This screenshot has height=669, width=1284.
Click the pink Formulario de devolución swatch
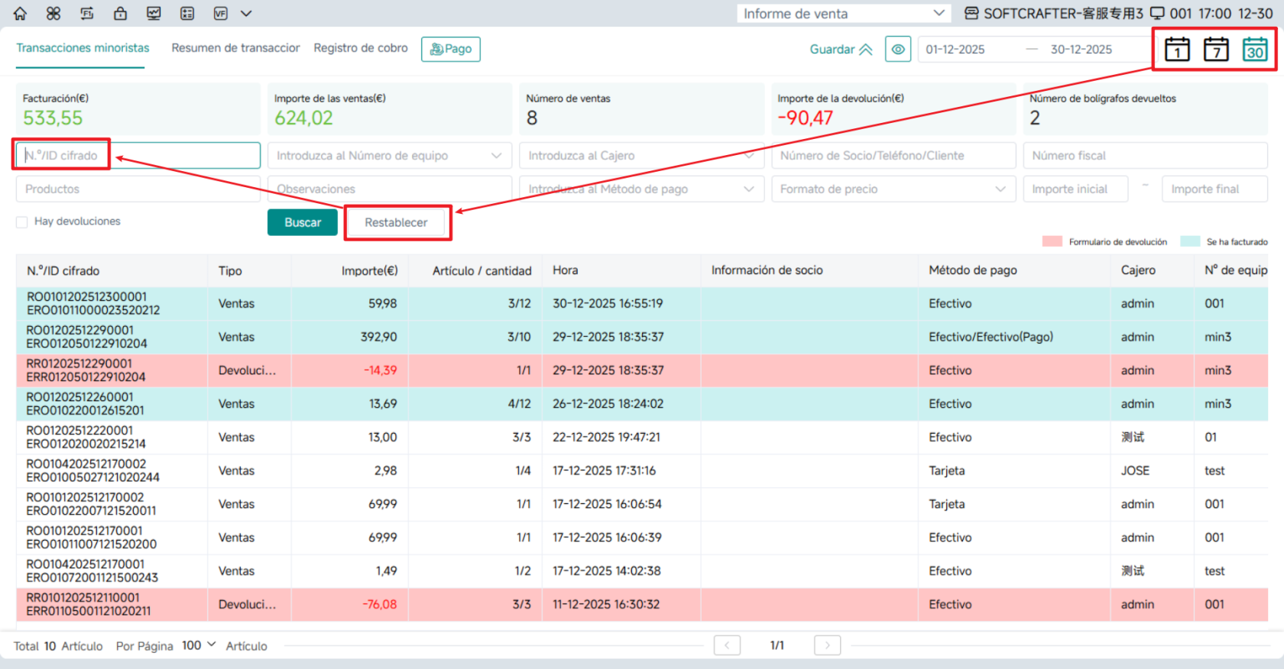[x=1052, y=241]
